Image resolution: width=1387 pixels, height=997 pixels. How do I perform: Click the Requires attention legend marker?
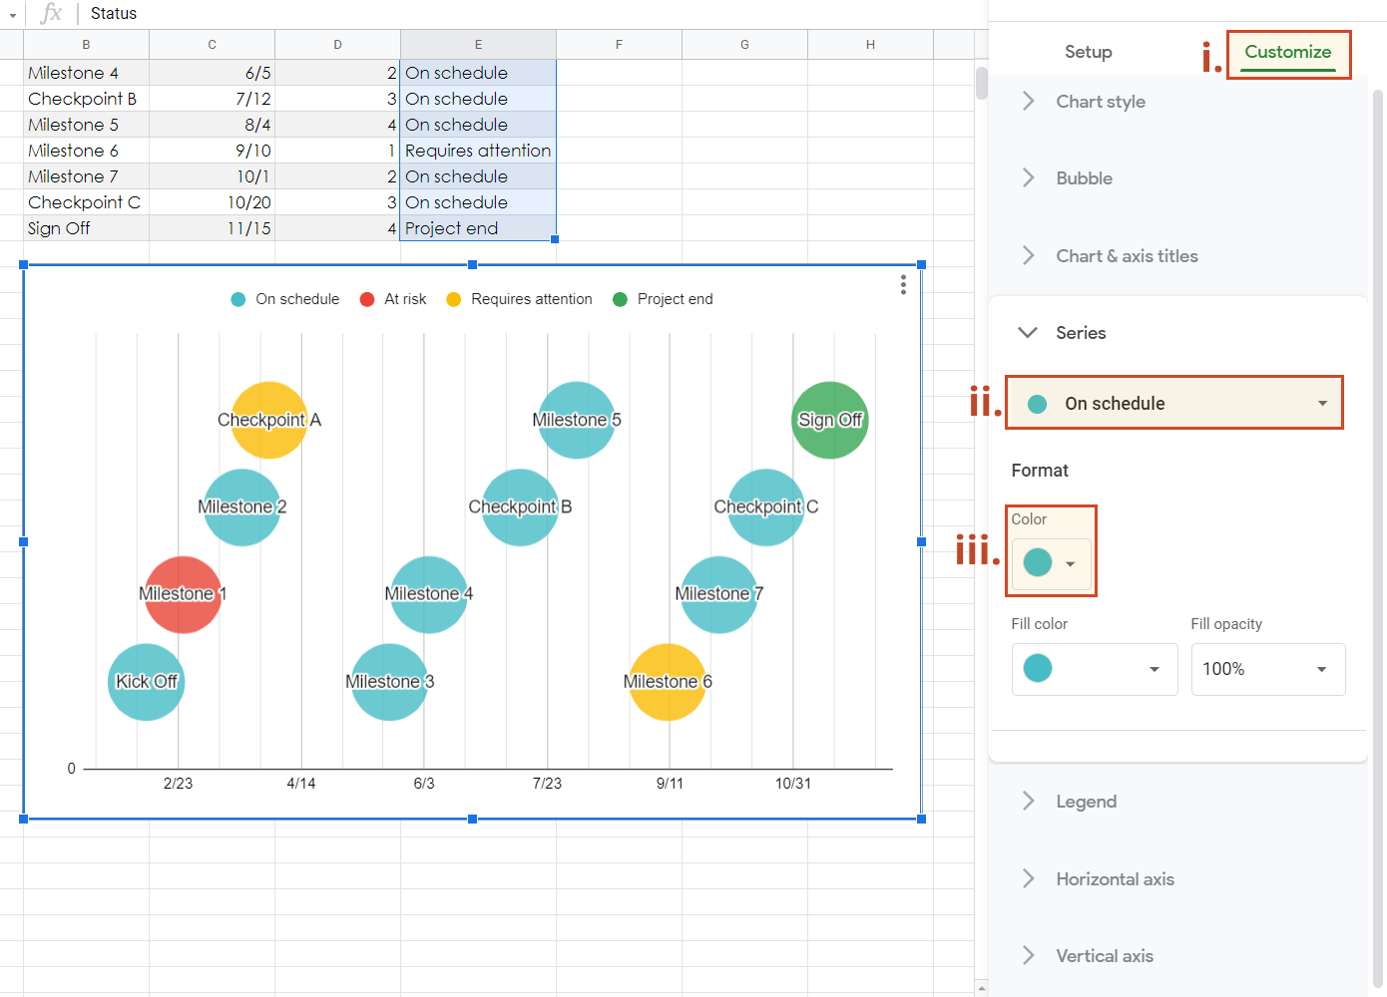click(452, 299)
